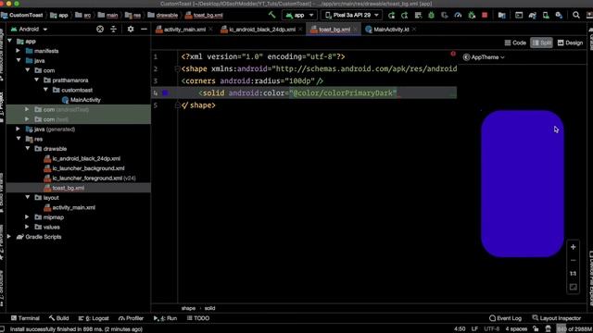Switch to Design view mode
The image size is (593, 333).
pyautogui.click(x=570, y=43)
